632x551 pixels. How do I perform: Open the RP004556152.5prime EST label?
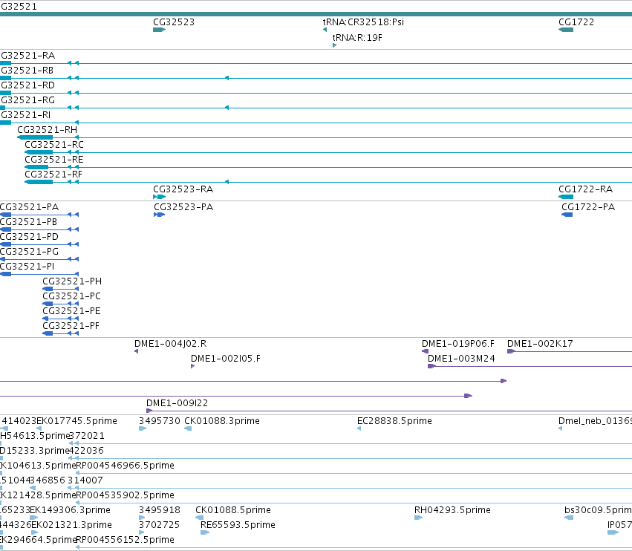point(126,540)
